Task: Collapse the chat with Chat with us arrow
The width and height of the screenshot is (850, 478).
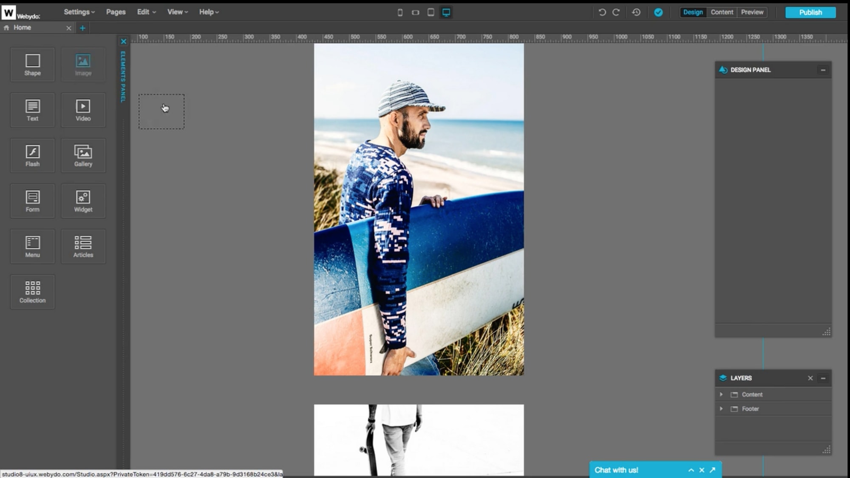Action: pyautogui.click(x=691, y=470)
